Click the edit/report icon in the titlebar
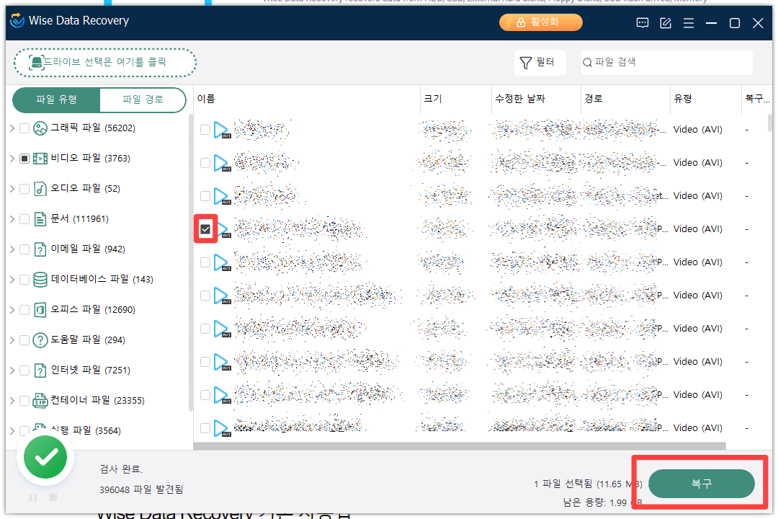 (665, 22)
